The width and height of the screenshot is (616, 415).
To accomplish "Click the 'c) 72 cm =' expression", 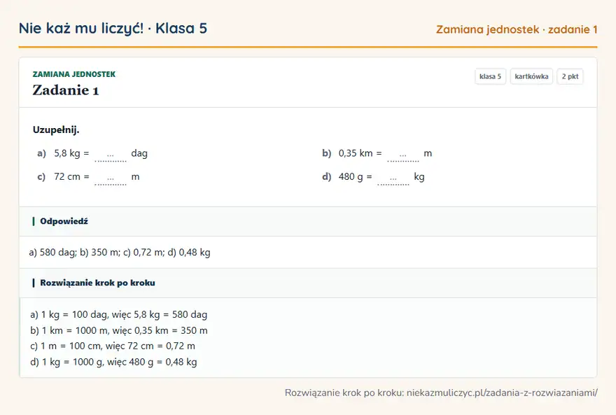I will coord(63,176).
